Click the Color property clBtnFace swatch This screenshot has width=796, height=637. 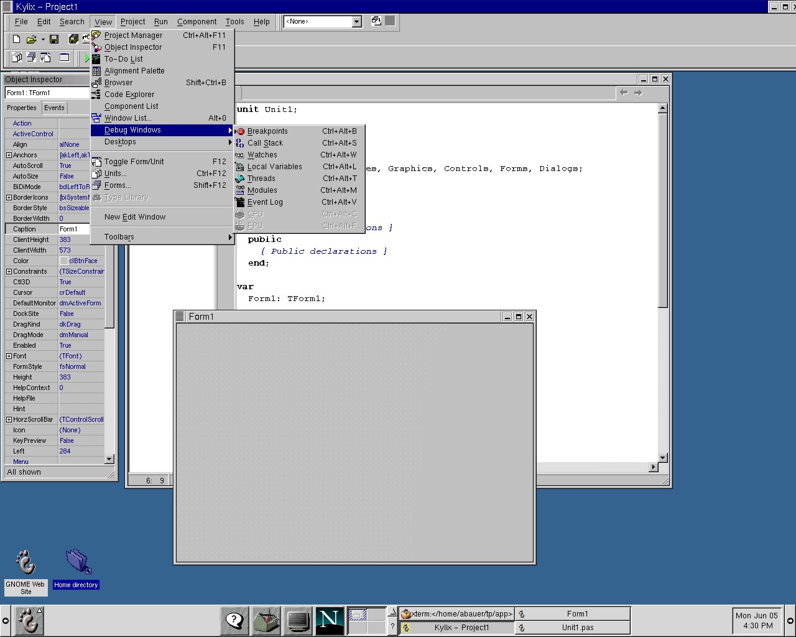tap(64, 261)
